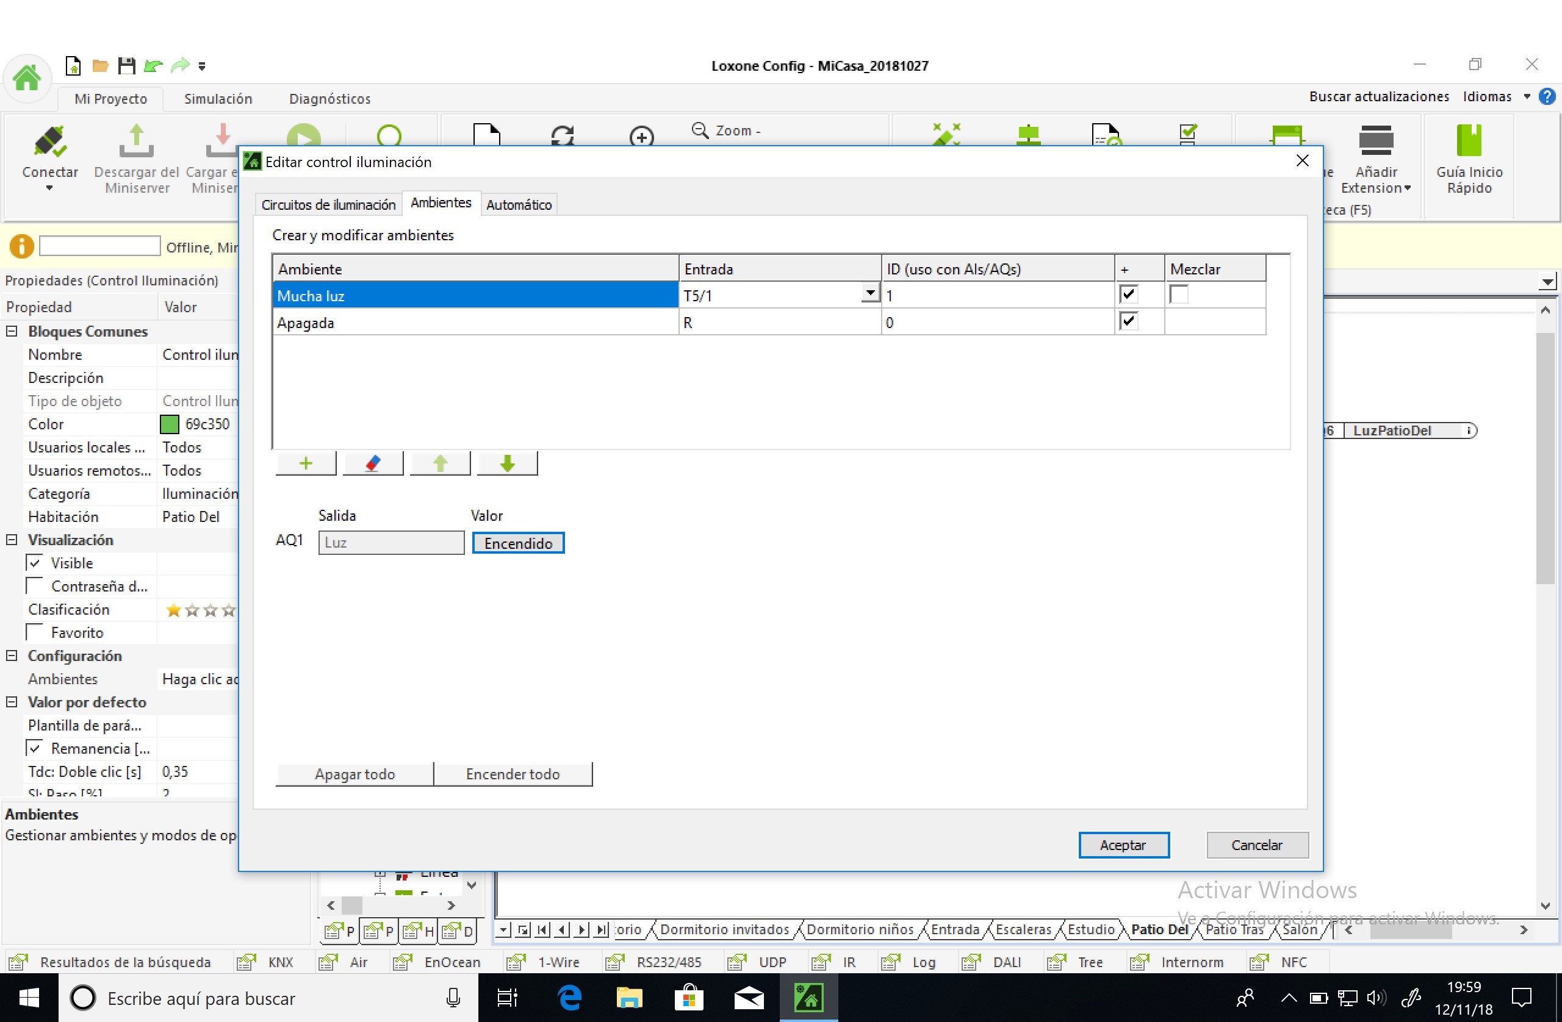The width and height of the screenshot is (1562, 1022).
Task: Click the eraser delete-ambiente button
Action: click(x=373, y=463)
